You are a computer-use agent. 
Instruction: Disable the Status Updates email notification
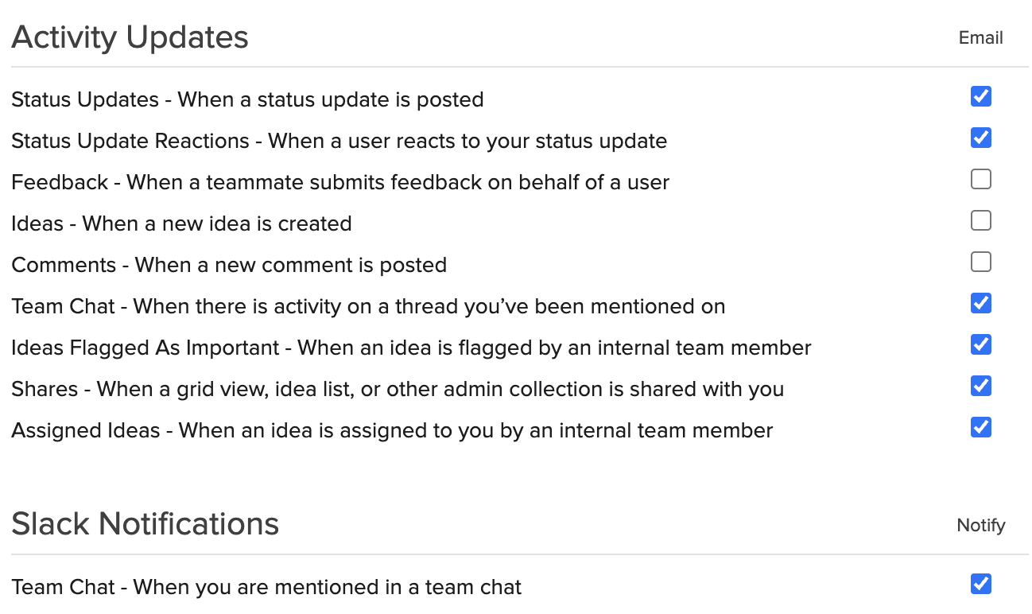[980, 96]
